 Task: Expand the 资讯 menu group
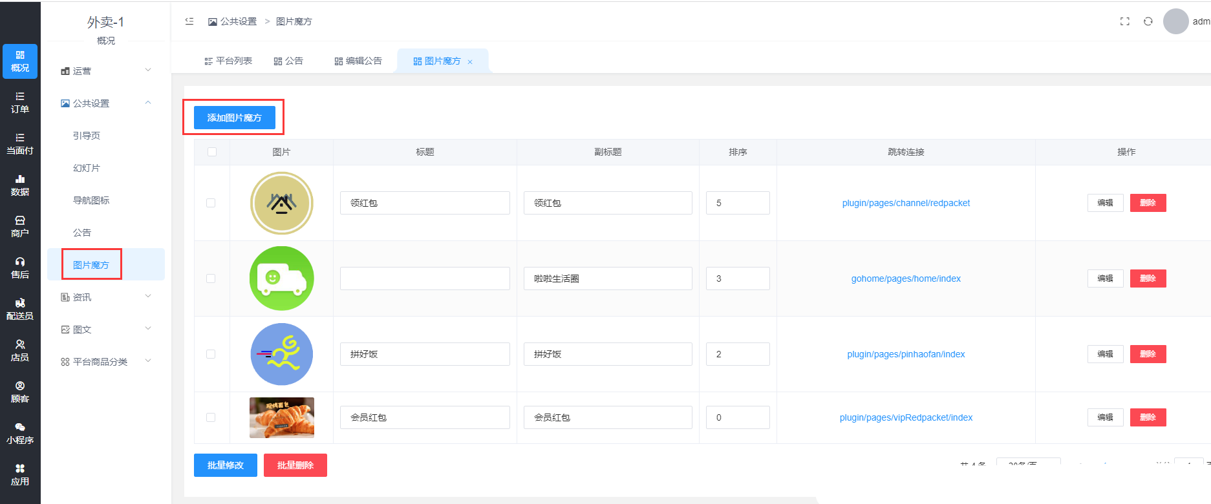click(106, 297)
